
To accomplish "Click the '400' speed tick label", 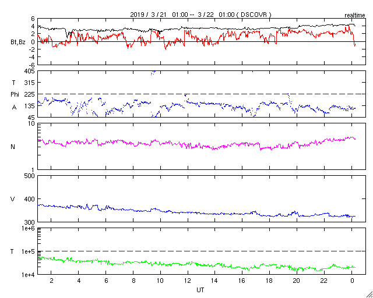I will click(30, 199).
